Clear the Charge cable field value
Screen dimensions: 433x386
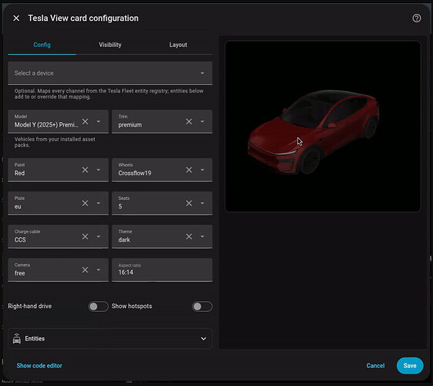point(85,237)
